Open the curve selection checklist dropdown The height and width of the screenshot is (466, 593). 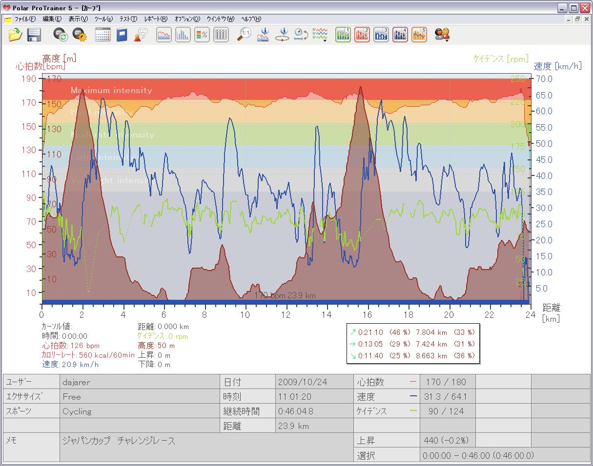tap(320, 35)
